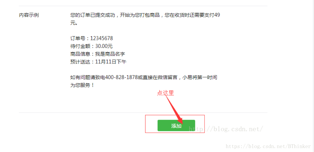Click the blog.csdn.net/BThinker watermark link
314x152 pixels.
click(268, 147)
